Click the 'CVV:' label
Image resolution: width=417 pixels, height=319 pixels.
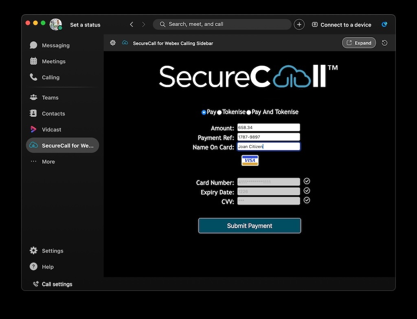coord(228,202)
